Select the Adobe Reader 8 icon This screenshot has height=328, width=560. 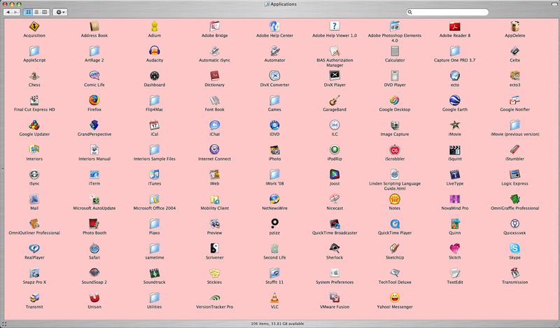(454, 27)
